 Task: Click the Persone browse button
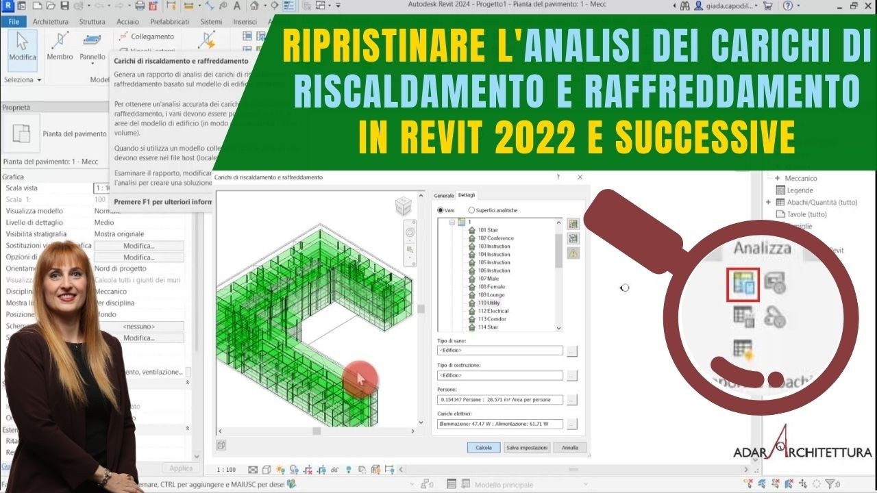[x=572, y=400]
